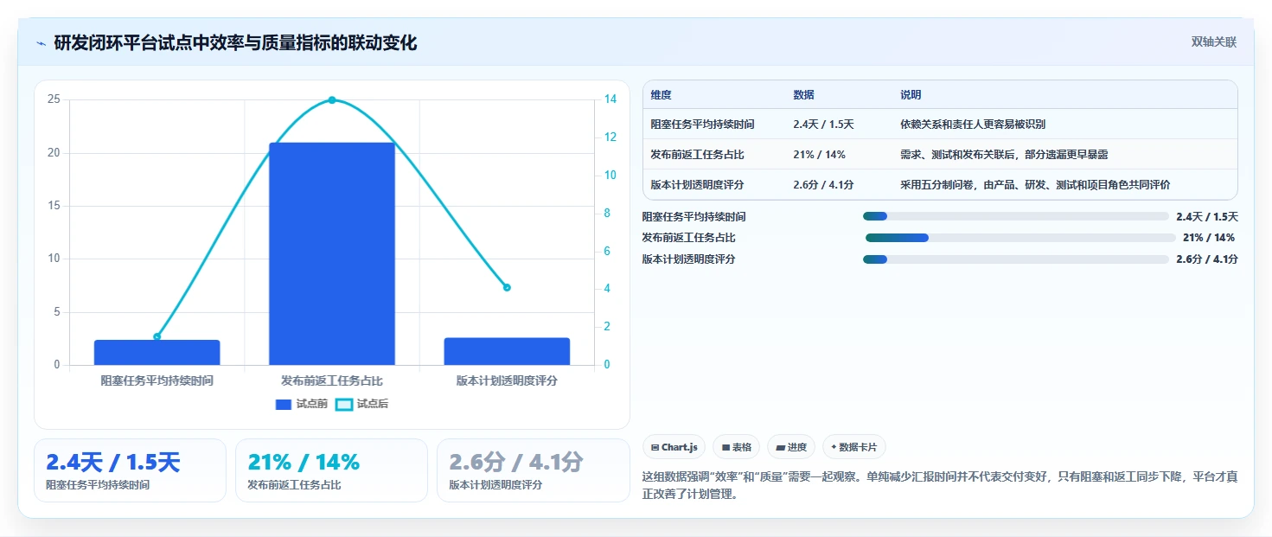1272x537 pixels.
Task: Click the line point above 阻塞任务平均持续时间 bar
Action: (x=157, y=336)
